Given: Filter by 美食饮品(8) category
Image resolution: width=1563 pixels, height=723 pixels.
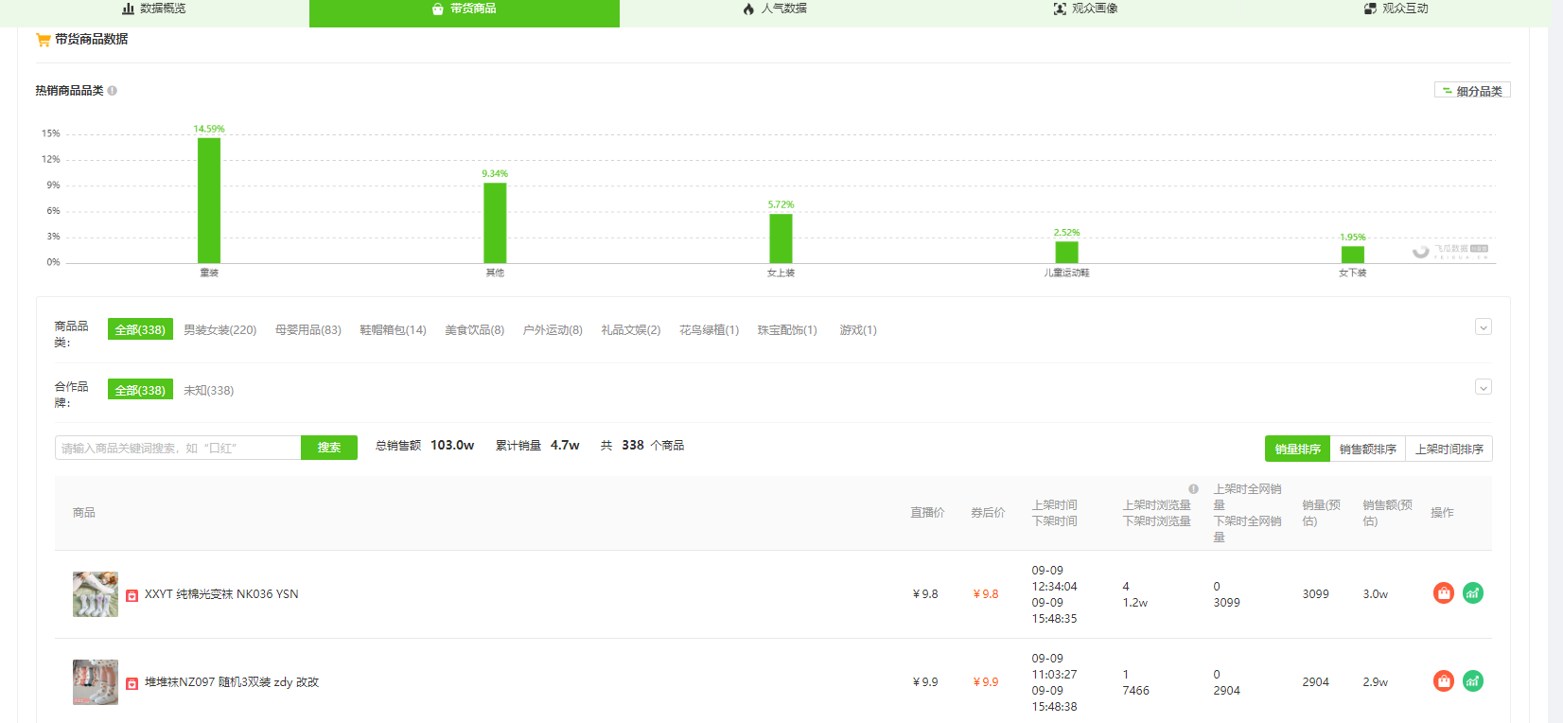Looking at the screenshot, I should click(474, 330).
